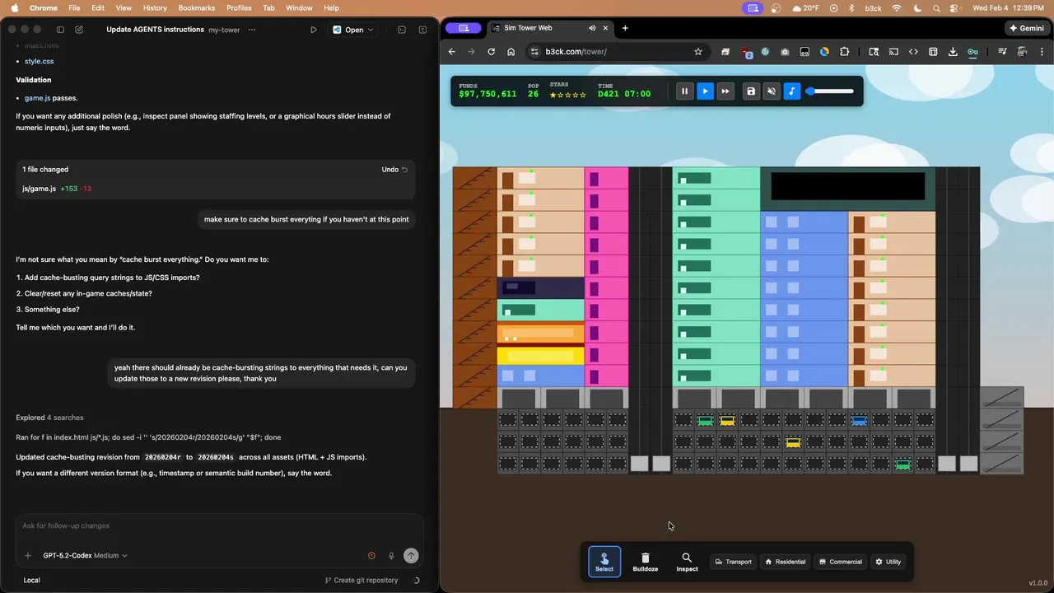Click the code brackets extension icon

[913, 52]
